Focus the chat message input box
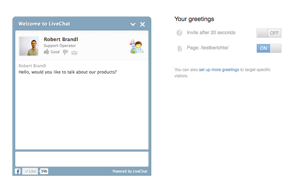This screenshot has height=185, width=288. [x=82, y=159]
